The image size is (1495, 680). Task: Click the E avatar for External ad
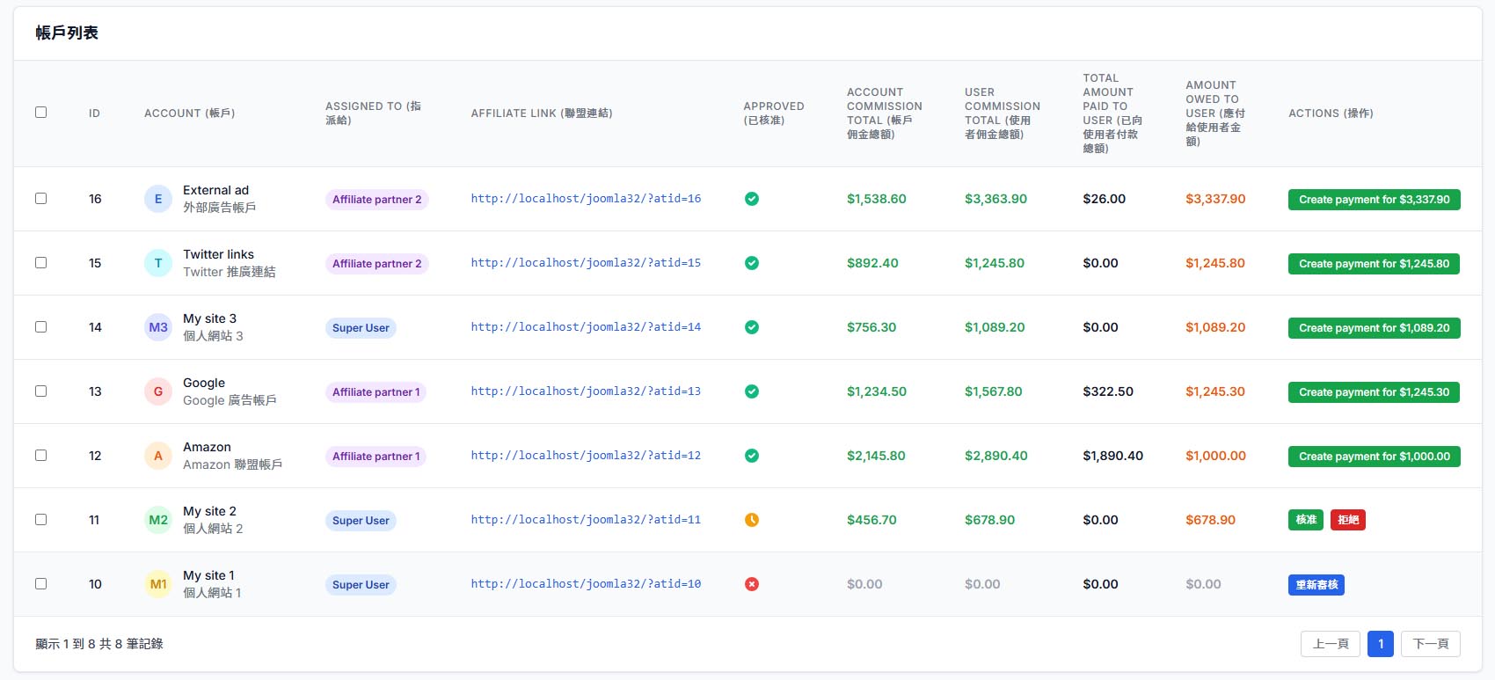[x=158, y=199]
